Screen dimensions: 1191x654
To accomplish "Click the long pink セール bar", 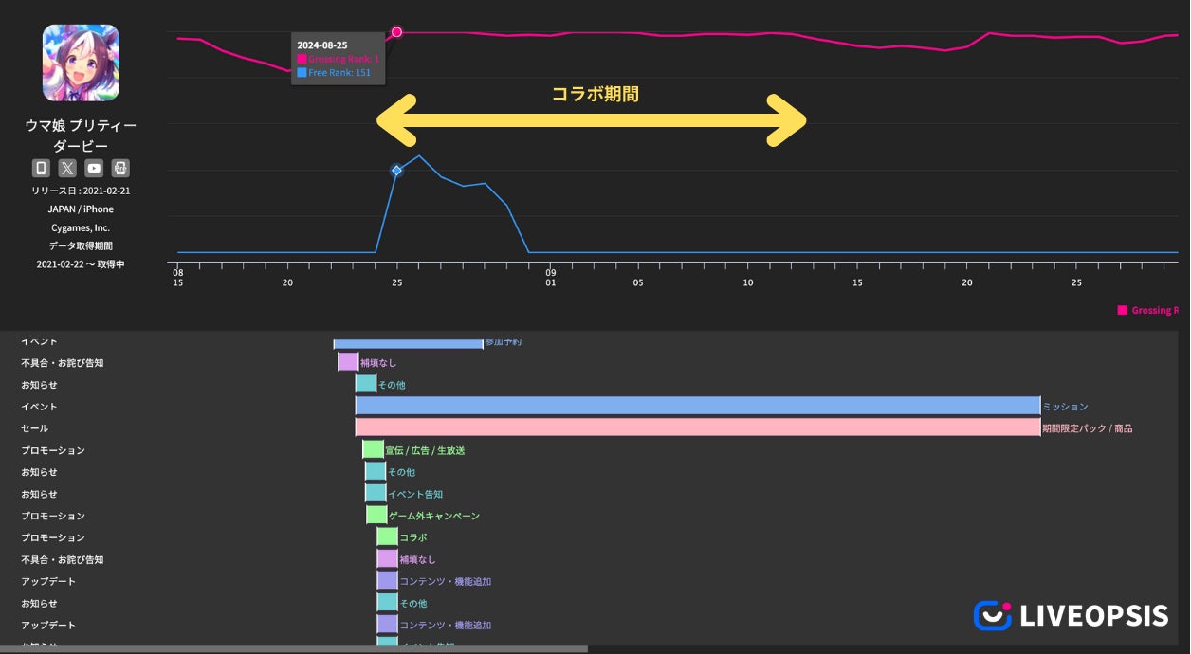I will (698, 427).
